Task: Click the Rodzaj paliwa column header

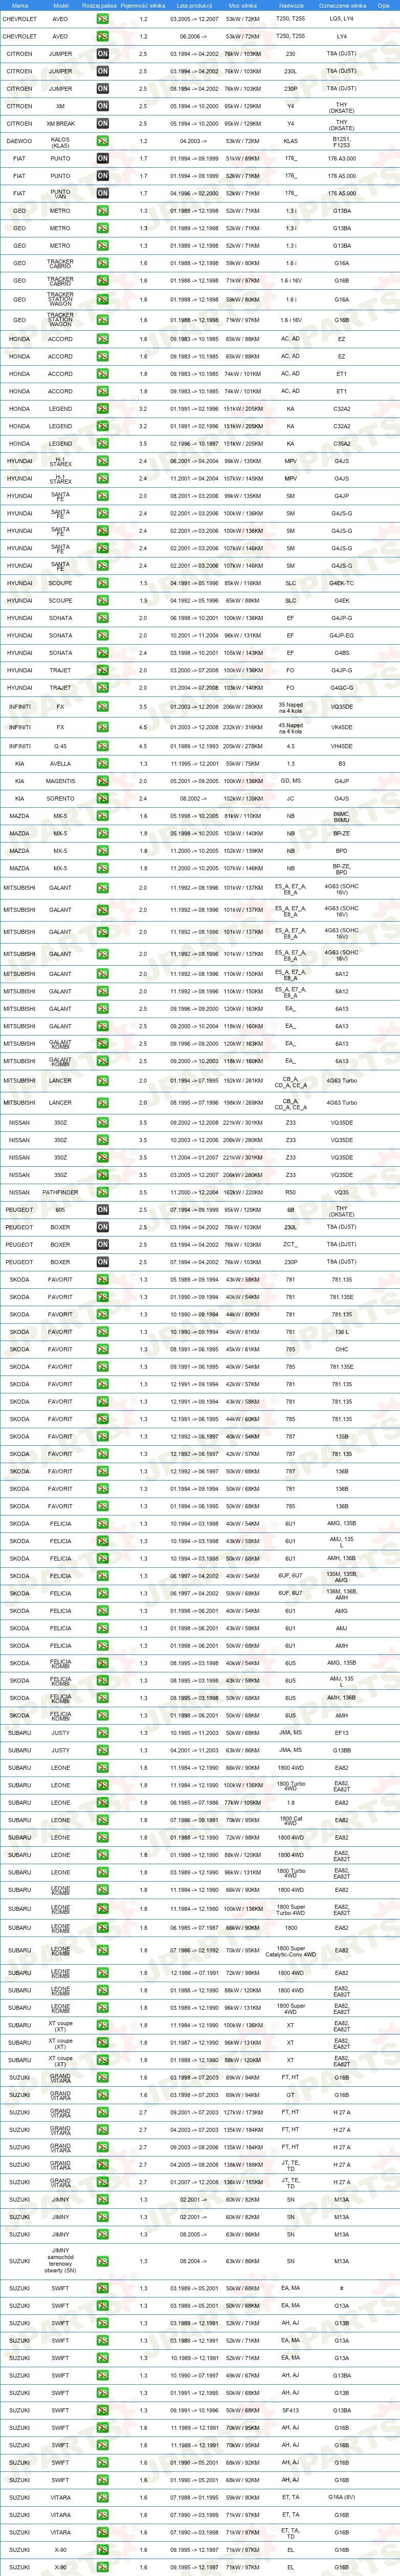Action: tap(100, 5)
